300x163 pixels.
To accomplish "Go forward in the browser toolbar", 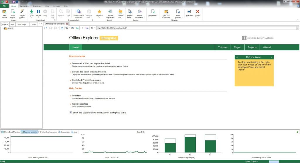I will click(55, 28).
